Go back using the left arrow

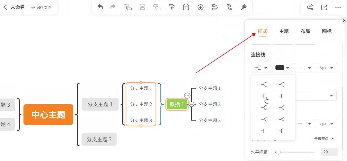pos(5,7)
